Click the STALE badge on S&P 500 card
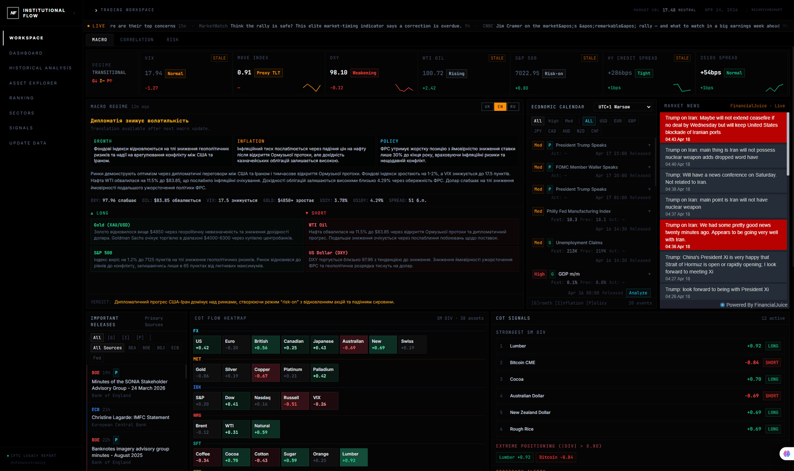The image size is (794, 471). pos(590,58)
